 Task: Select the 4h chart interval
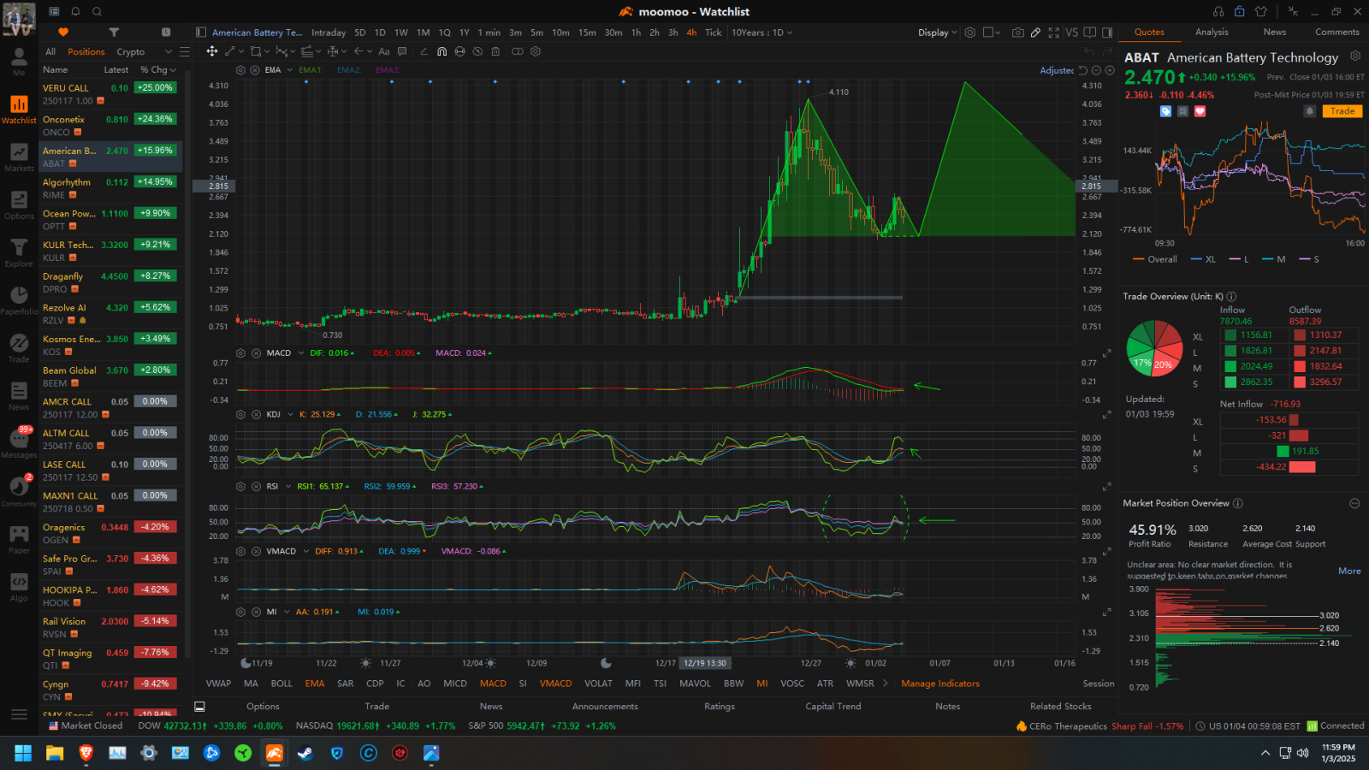pos(691,33)
